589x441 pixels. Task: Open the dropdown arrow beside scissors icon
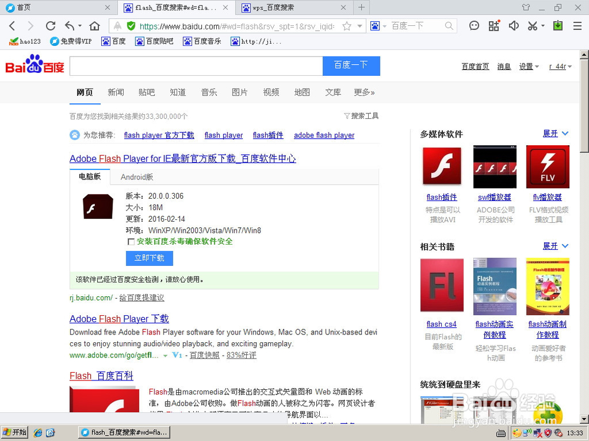coord(543,26)
